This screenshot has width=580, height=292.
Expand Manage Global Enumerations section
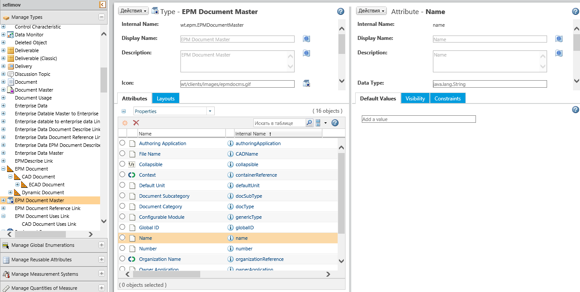tap(102, 245)
